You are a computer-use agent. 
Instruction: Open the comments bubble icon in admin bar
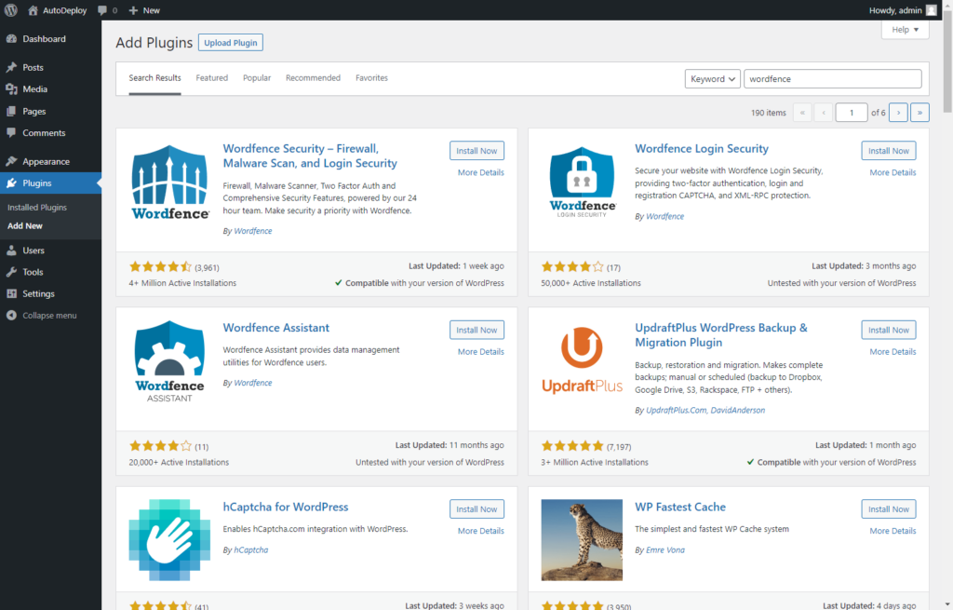102,10
